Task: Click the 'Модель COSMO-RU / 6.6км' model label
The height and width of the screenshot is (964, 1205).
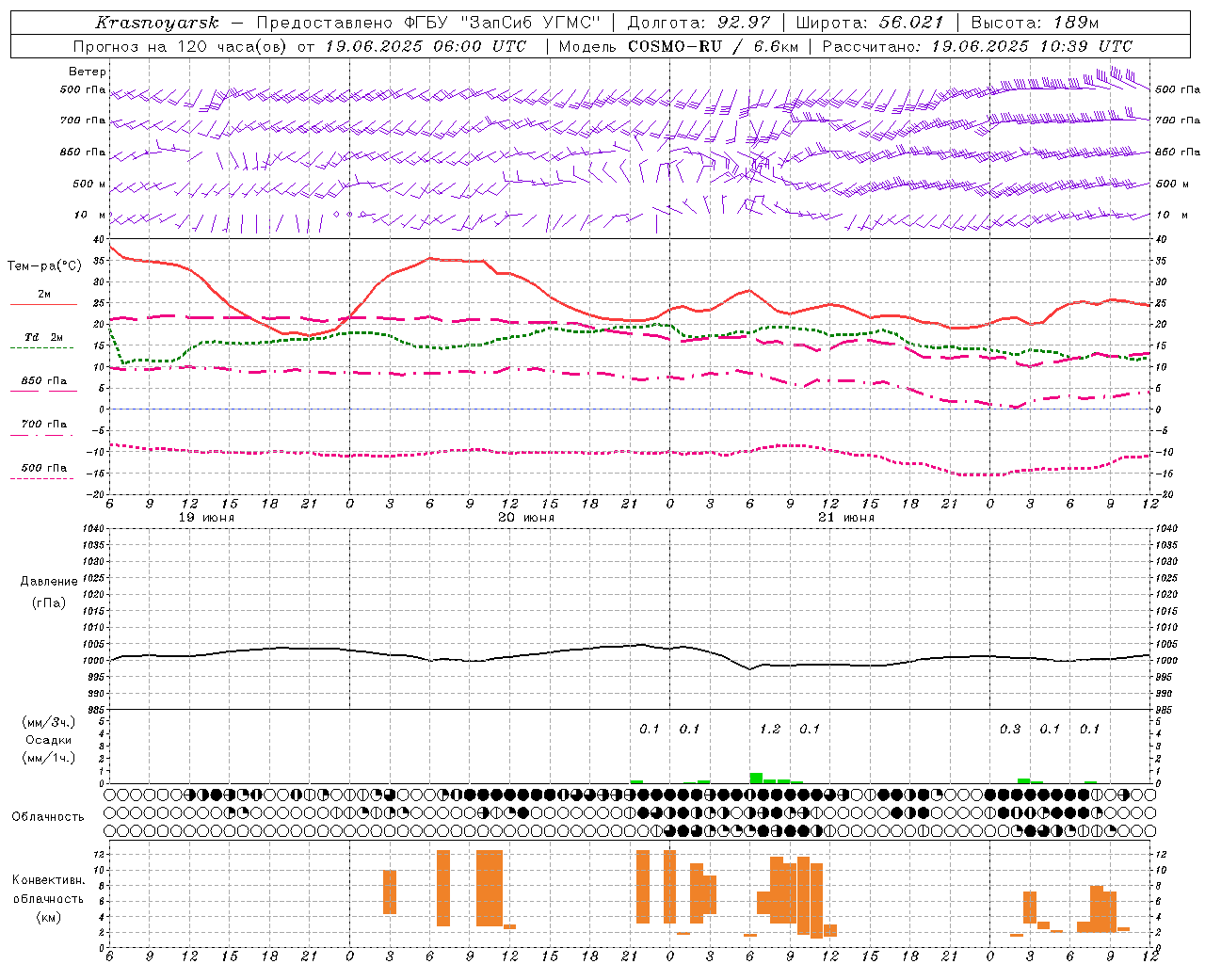Action: [x=679, y=46]
